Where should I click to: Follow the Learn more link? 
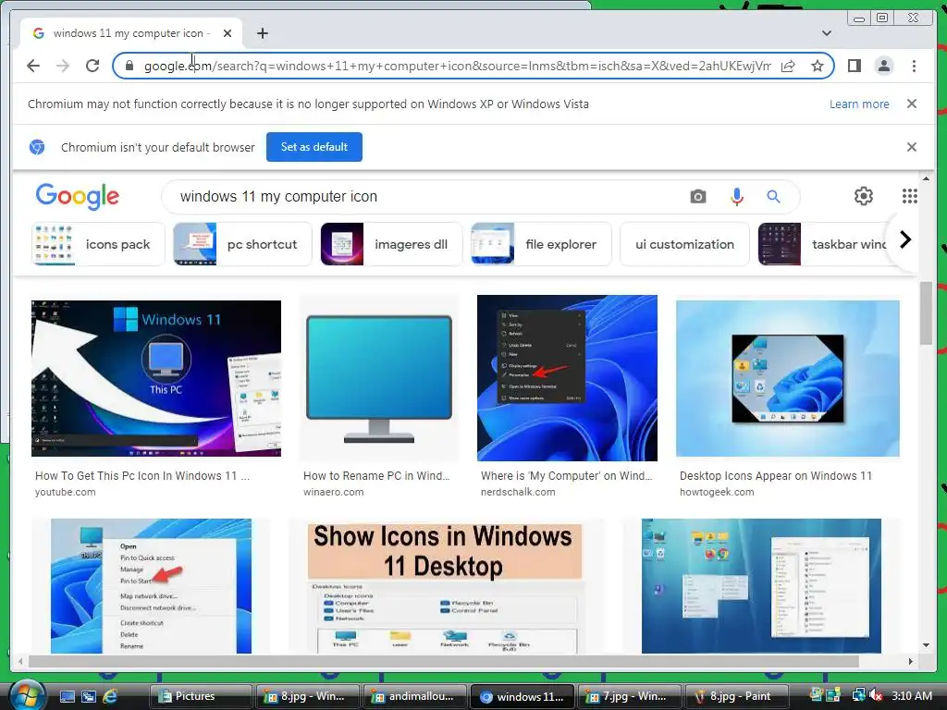tap(859, 104)
